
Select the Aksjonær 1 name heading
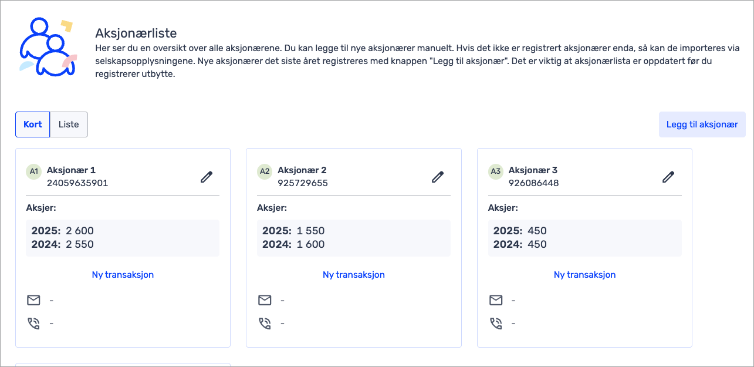(x=71, y=170)
